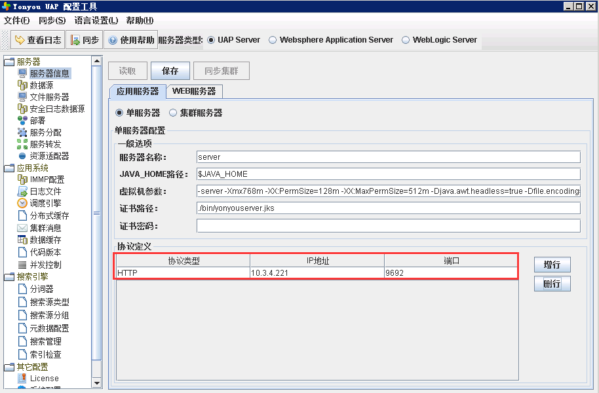599x393 pixels.
Task: Click the IP地址 column header
Action: (317, 261)
